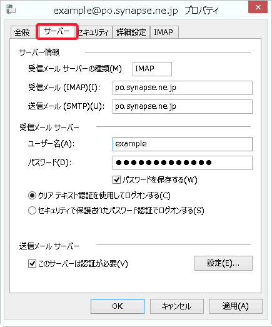Open the IMAP tab
This screenshot has height=327, width=272.
tap(164, 33)
